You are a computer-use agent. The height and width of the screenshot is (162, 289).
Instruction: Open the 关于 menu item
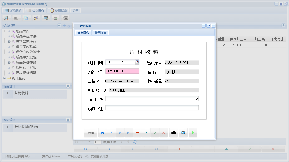(x=75, y=10)
